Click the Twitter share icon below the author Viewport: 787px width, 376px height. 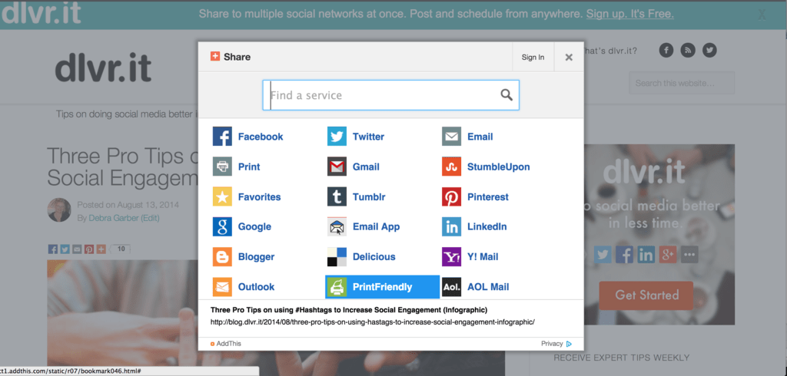click(x=65, y=249)
